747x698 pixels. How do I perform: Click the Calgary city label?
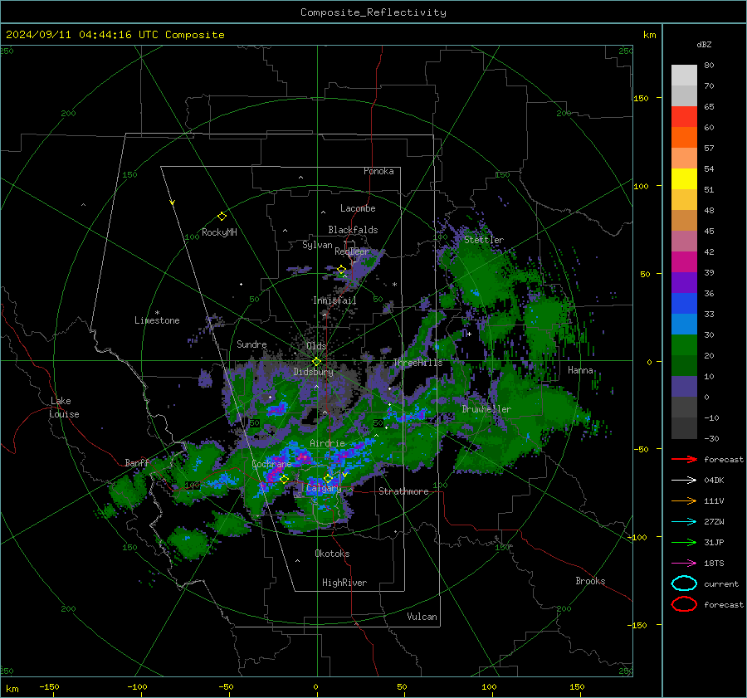click(324, 488)
